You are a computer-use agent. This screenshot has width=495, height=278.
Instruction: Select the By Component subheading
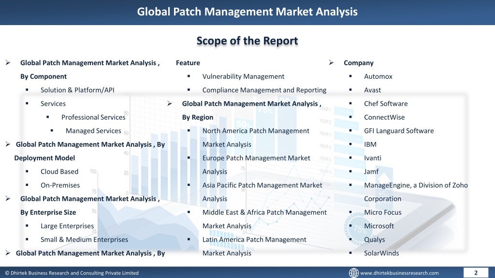click(44, 76)
